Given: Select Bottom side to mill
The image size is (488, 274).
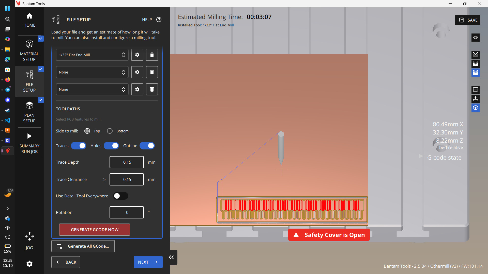Looking at the screenshot, I should pyautogui.click(x=110, y=131).
